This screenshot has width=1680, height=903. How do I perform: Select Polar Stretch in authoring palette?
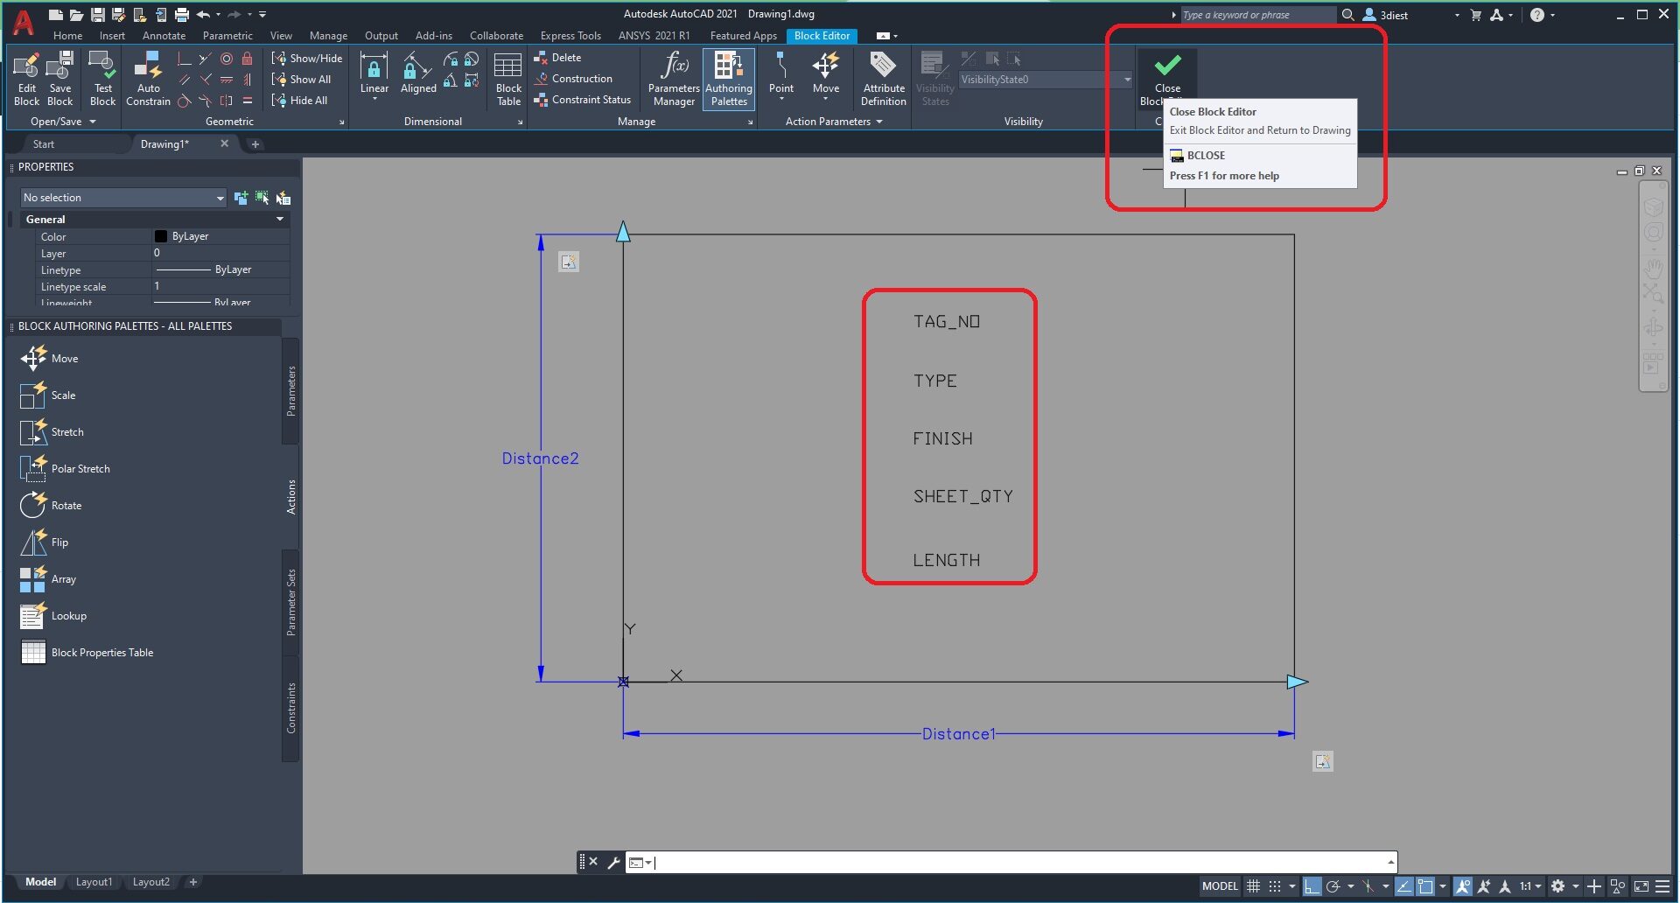(66, 469)
